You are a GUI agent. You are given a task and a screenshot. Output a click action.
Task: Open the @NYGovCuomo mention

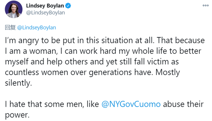click(x=131, y=104)
